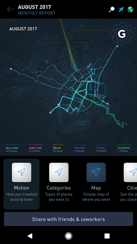Viewport: 137px width, 244px height.
Task: Select the Driving 2.5 hours legend
Action: (80, 149)
